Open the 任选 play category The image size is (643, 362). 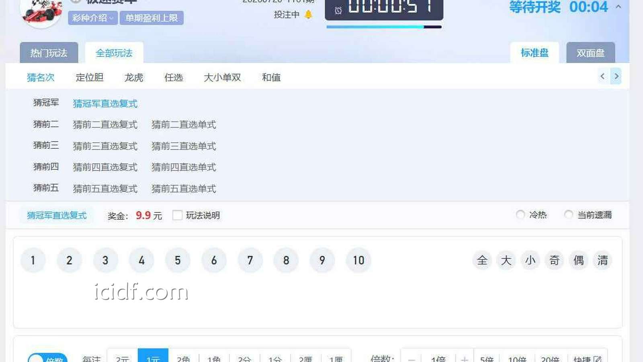(x=174, y=77)
